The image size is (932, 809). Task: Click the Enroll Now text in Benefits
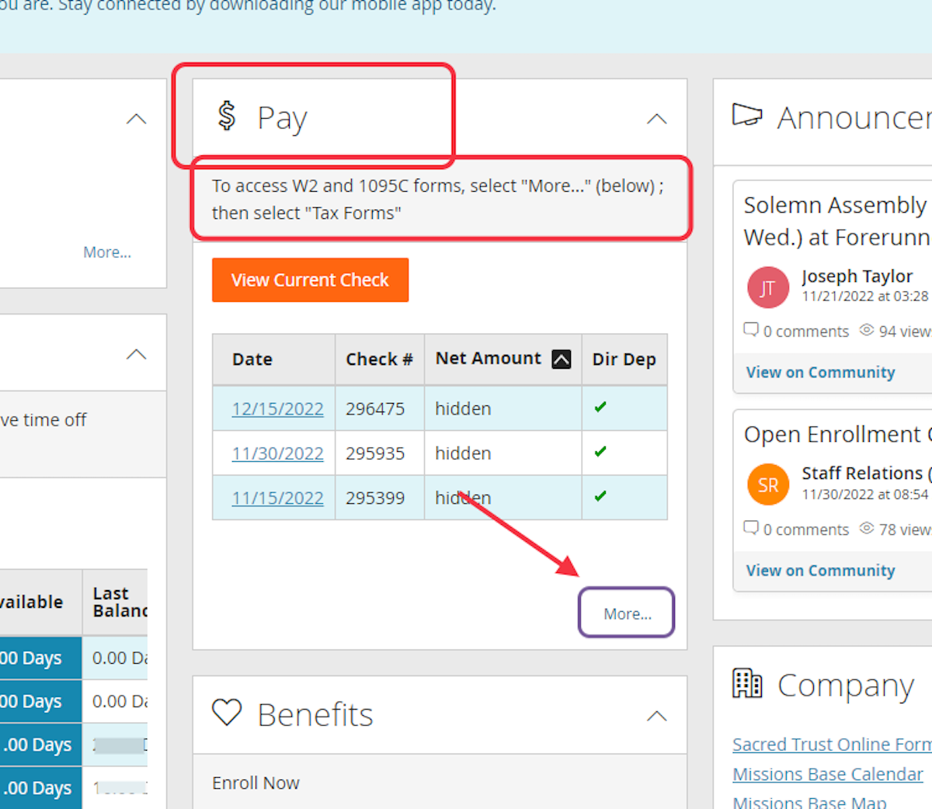point(256,783)
